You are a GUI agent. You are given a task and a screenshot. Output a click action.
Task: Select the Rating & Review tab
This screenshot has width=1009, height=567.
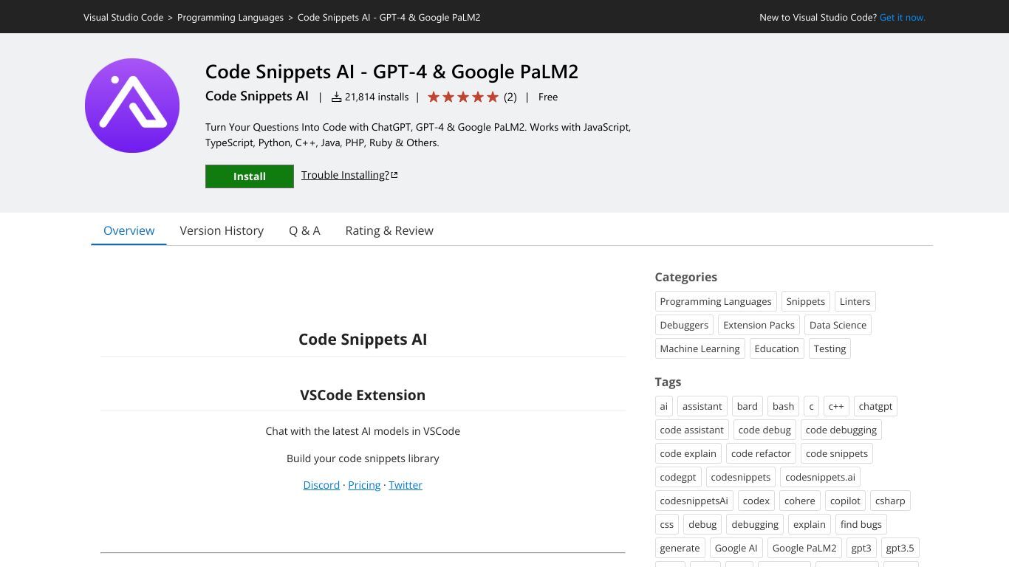click(x=389, y=230)
